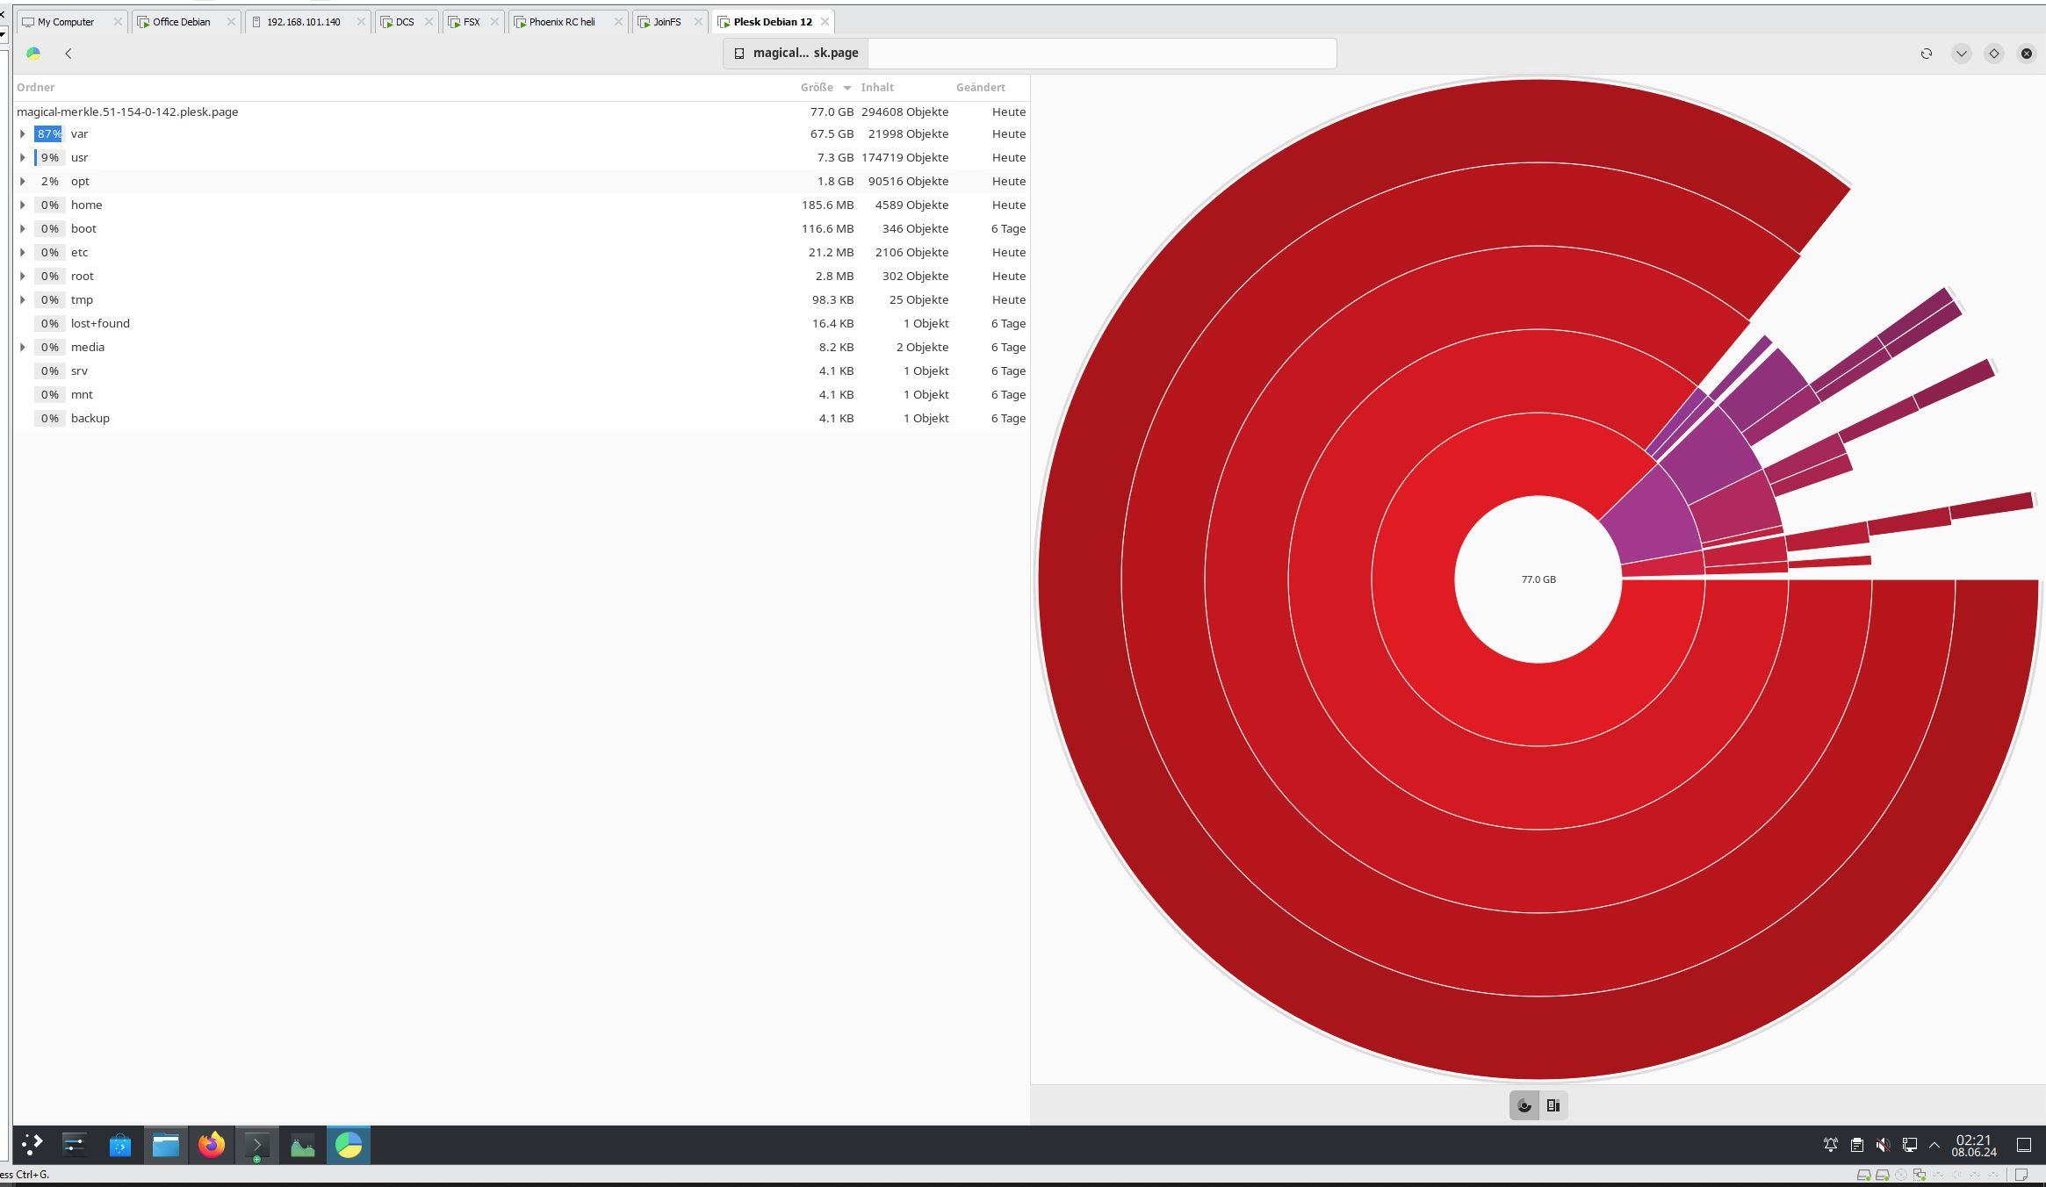Rescan the folder with the reload icon
Screen dimensions: 2046x1187
(x=1927, y=54)
